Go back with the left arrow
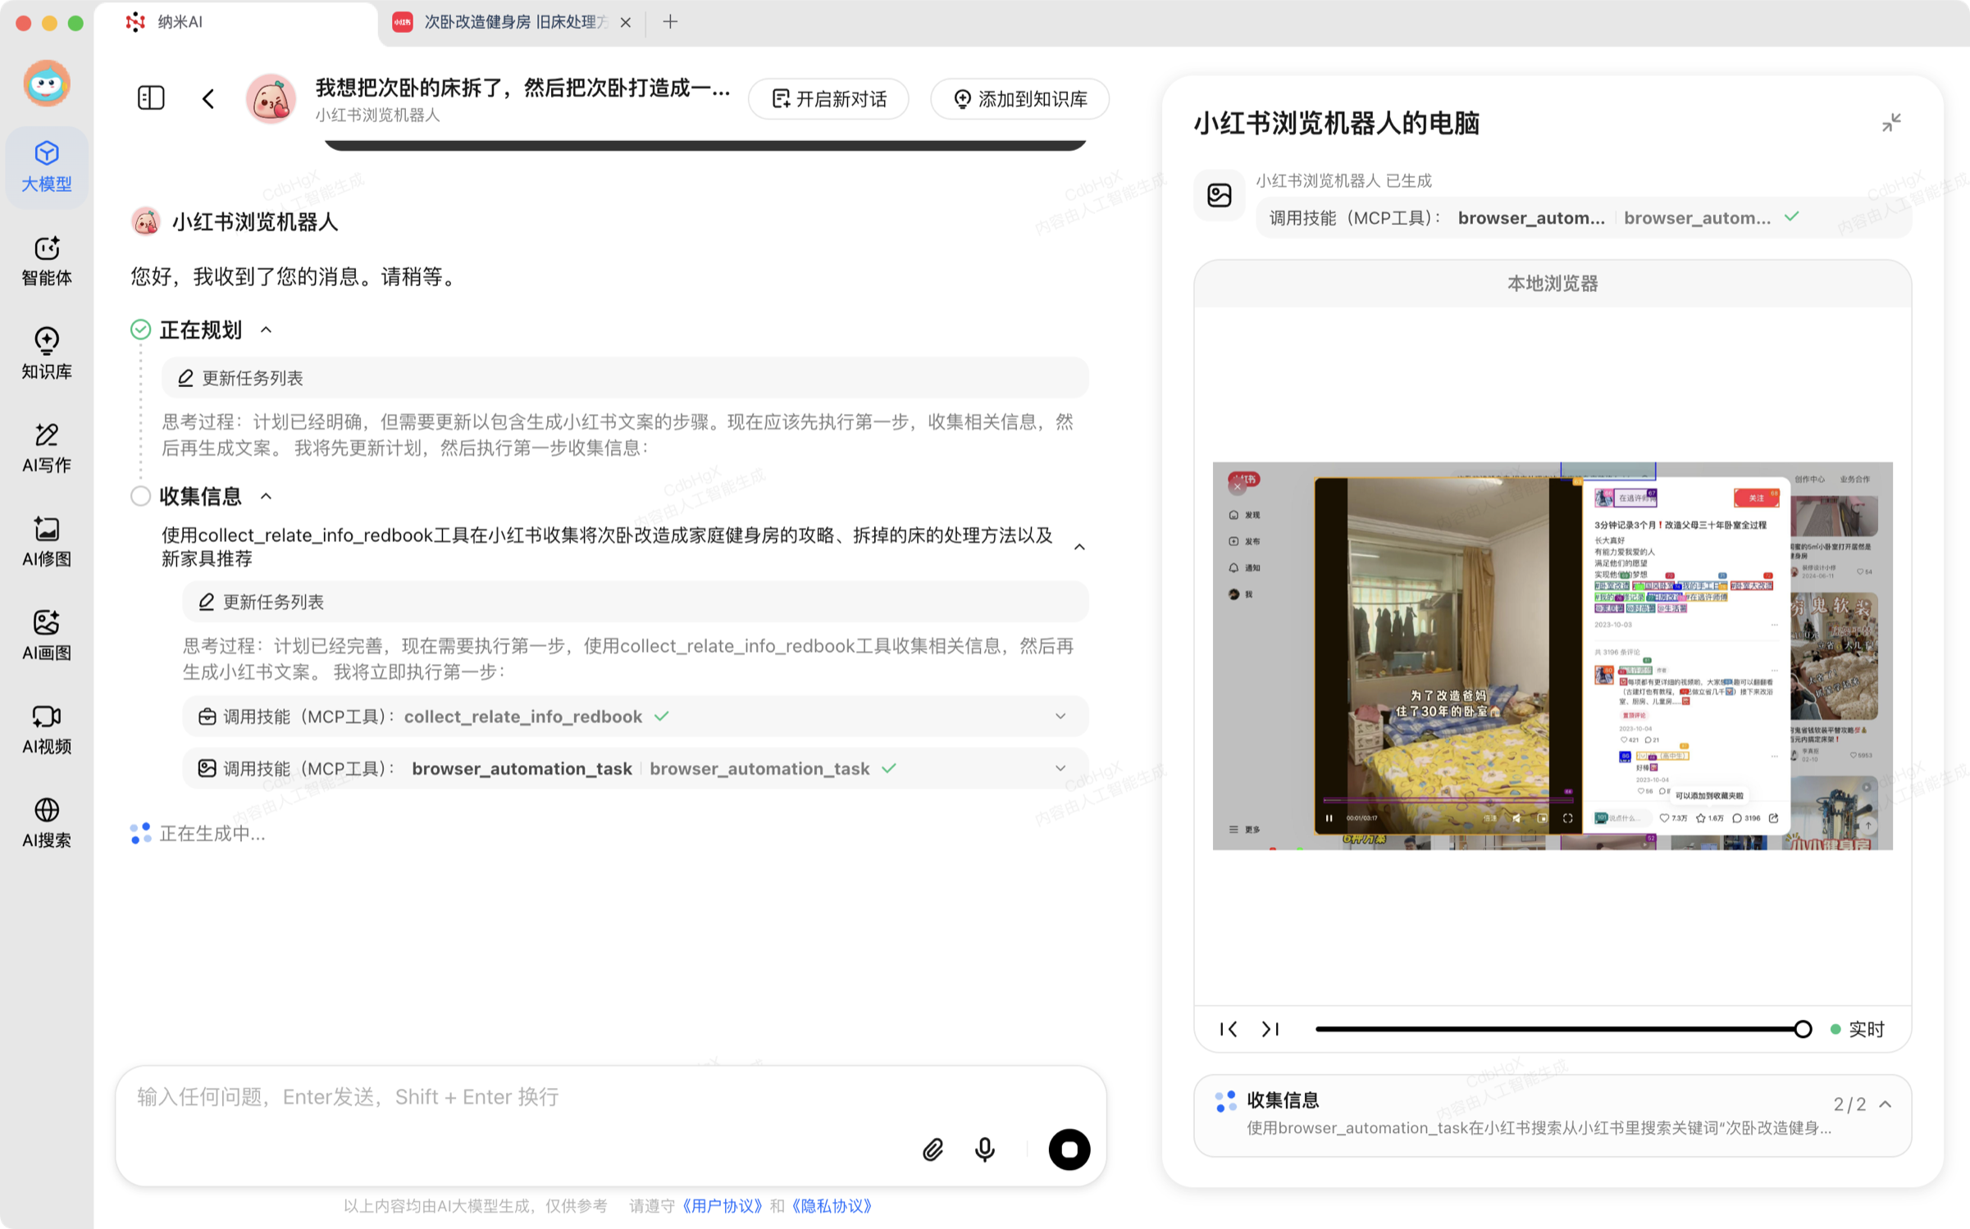 click(208, 98)
